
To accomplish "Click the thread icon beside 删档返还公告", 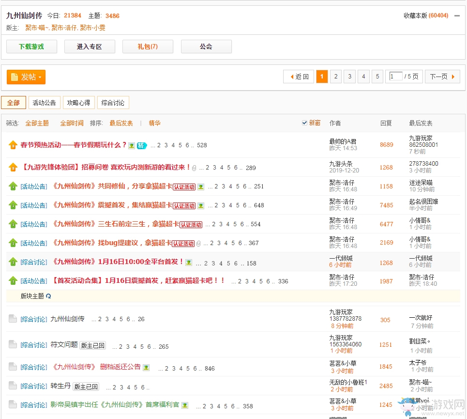I will [13, 367].
